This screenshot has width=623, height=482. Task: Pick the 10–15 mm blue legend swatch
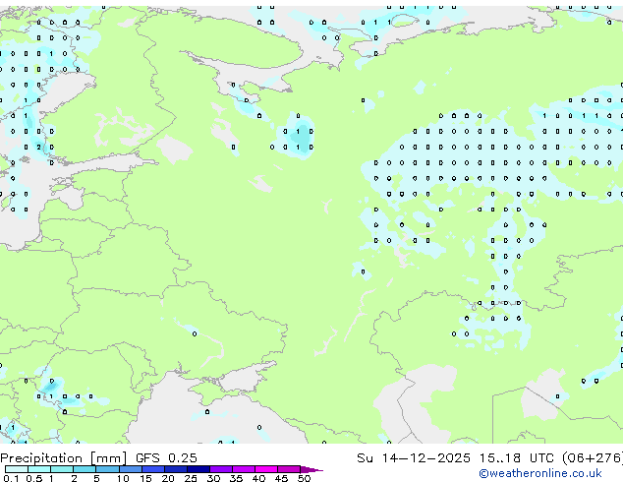[x=130, y=469]
